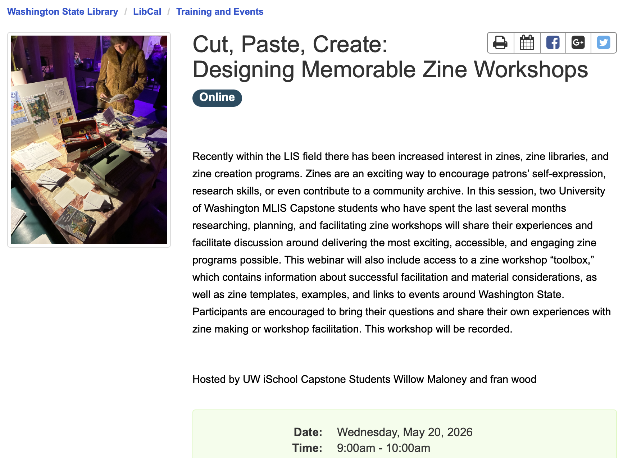Click the 'Hosted by UW iSchool' line
Image resolution: width=623 pixels, height=458 pixels.
tap(364, 379)
